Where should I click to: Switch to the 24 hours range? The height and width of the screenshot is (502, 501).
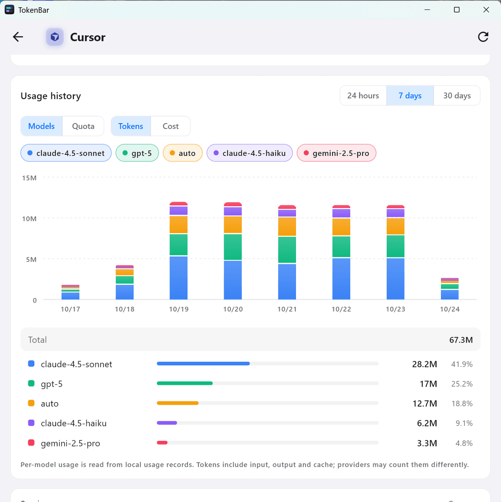click(x=363, y=95)
